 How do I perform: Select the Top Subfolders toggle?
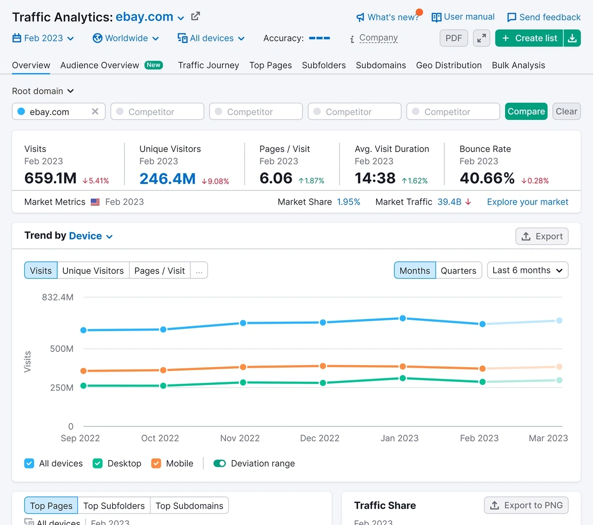[114, 506]
